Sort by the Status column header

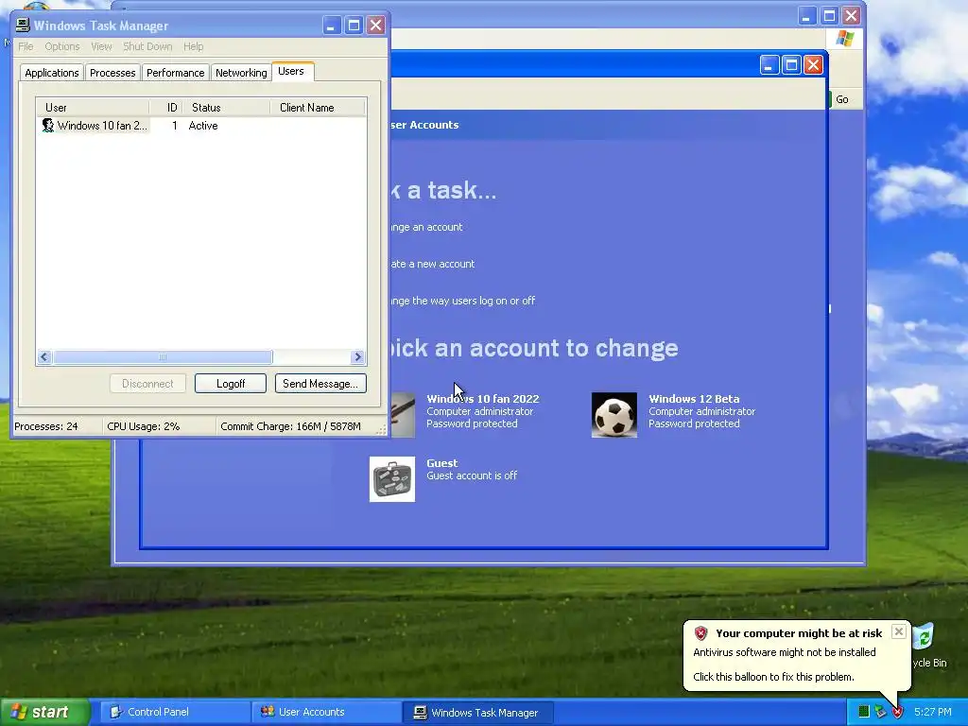(227, 108)
